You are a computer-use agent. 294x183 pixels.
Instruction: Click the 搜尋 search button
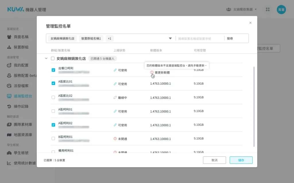[230, 39]
